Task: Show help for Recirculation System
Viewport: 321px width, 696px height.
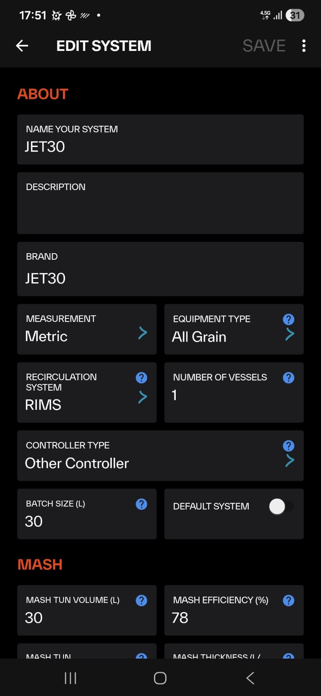Action: pyautogui.click(x=141, y=378)
